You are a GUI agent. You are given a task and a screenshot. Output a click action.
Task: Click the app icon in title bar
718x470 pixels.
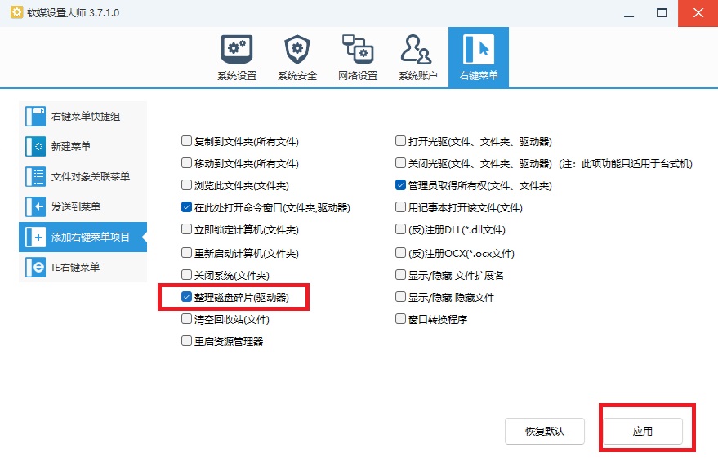point(16,13)
